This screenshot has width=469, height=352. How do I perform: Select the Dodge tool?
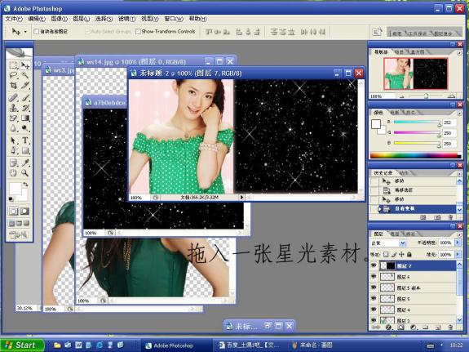point(25,128)
